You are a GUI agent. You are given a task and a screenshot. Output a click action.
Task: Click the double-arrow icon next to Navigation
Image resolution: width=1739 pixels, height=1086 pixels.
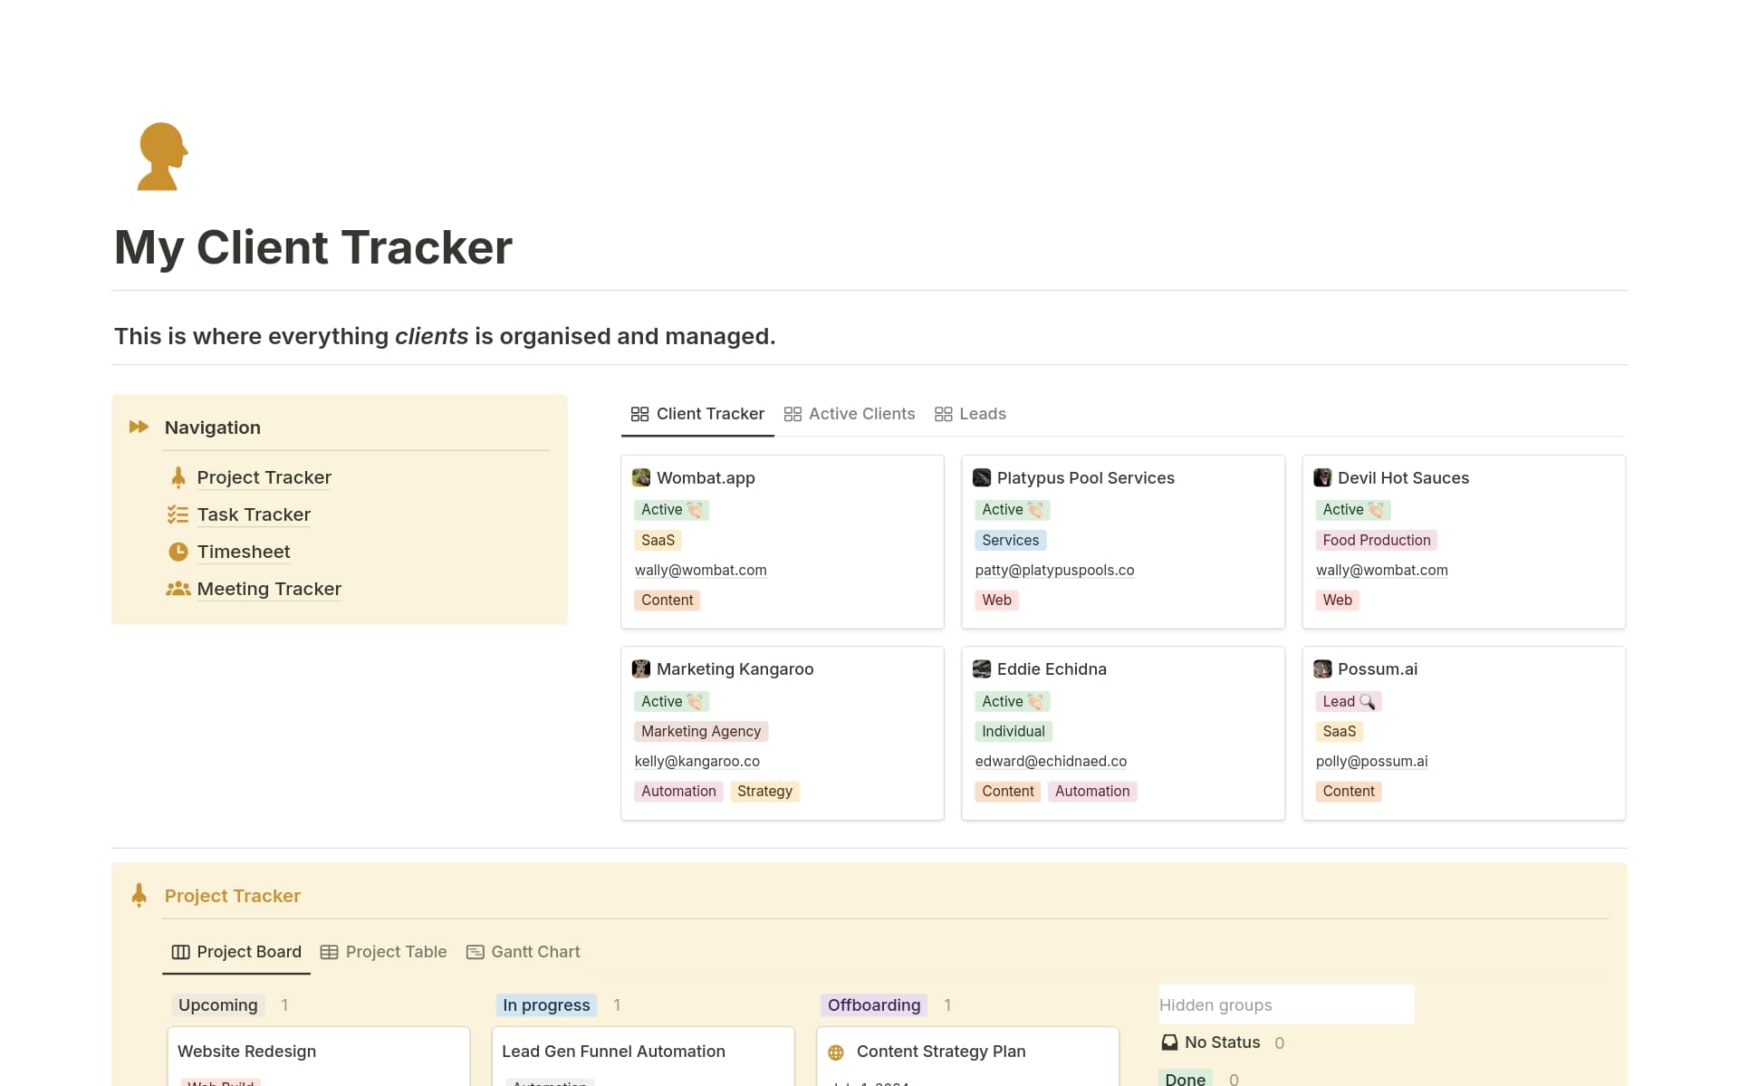tap(139, 427)
